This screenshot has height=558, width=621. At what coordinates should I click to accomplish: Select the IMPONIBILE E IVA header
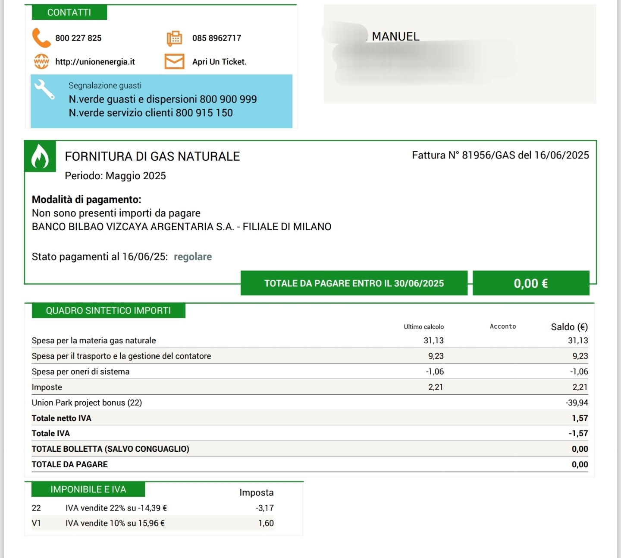88,489
